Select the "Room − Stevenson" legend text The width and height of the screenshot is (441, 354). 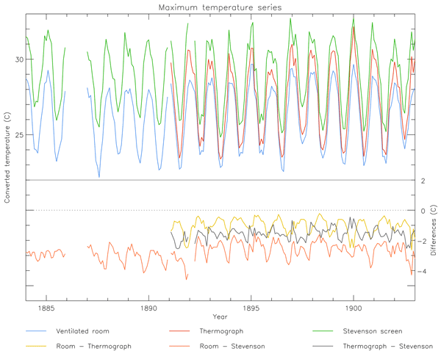230,346
